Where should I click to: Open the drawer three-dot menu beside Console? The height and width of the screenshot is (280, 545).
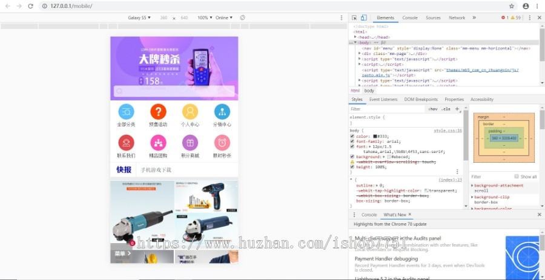(354, 215)
